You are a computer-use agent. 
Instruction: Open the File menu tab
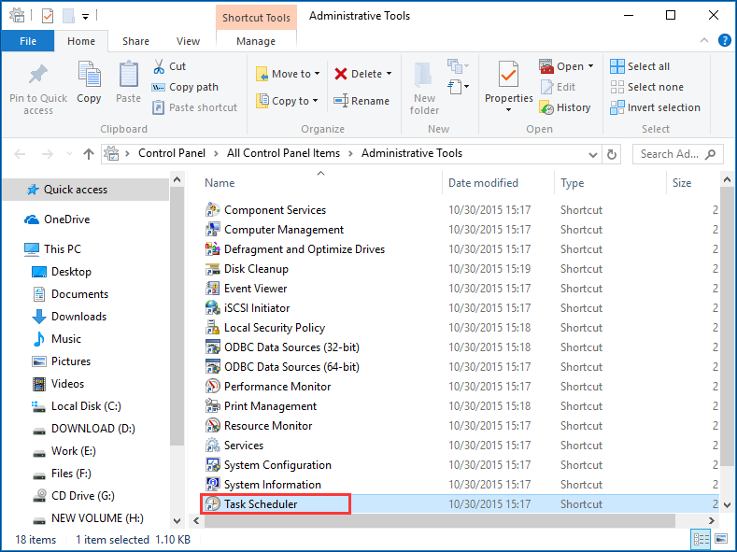[x=28, y=41]
